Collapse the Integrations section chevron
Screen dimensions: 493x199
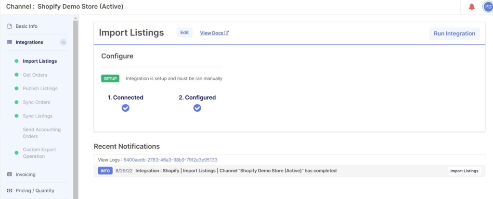63,42
